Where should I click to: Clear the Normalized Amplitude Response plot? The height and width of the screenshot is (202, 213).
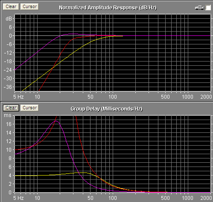pos(11,6)
